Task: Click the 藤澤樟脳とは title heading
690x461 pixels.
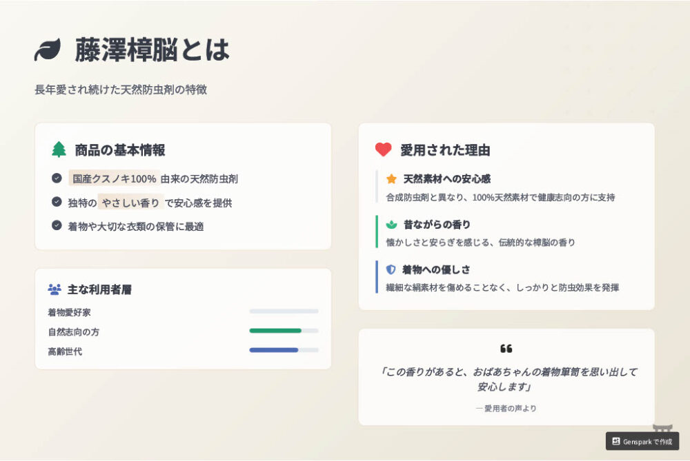Action: coord(152,50)
